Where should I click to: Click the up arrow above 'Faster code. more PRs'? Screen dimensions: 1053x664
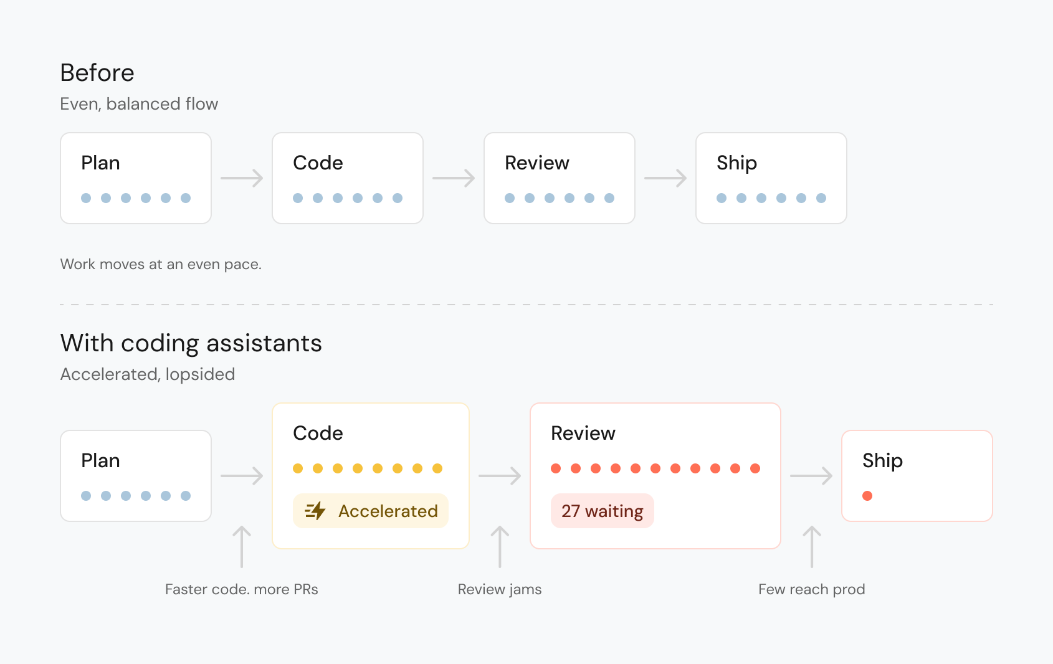(x=242, y=547)
